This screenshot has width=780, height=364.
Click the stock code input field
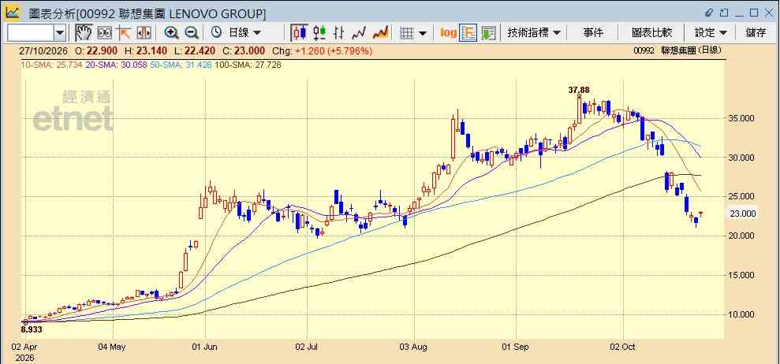coord(31,33)
